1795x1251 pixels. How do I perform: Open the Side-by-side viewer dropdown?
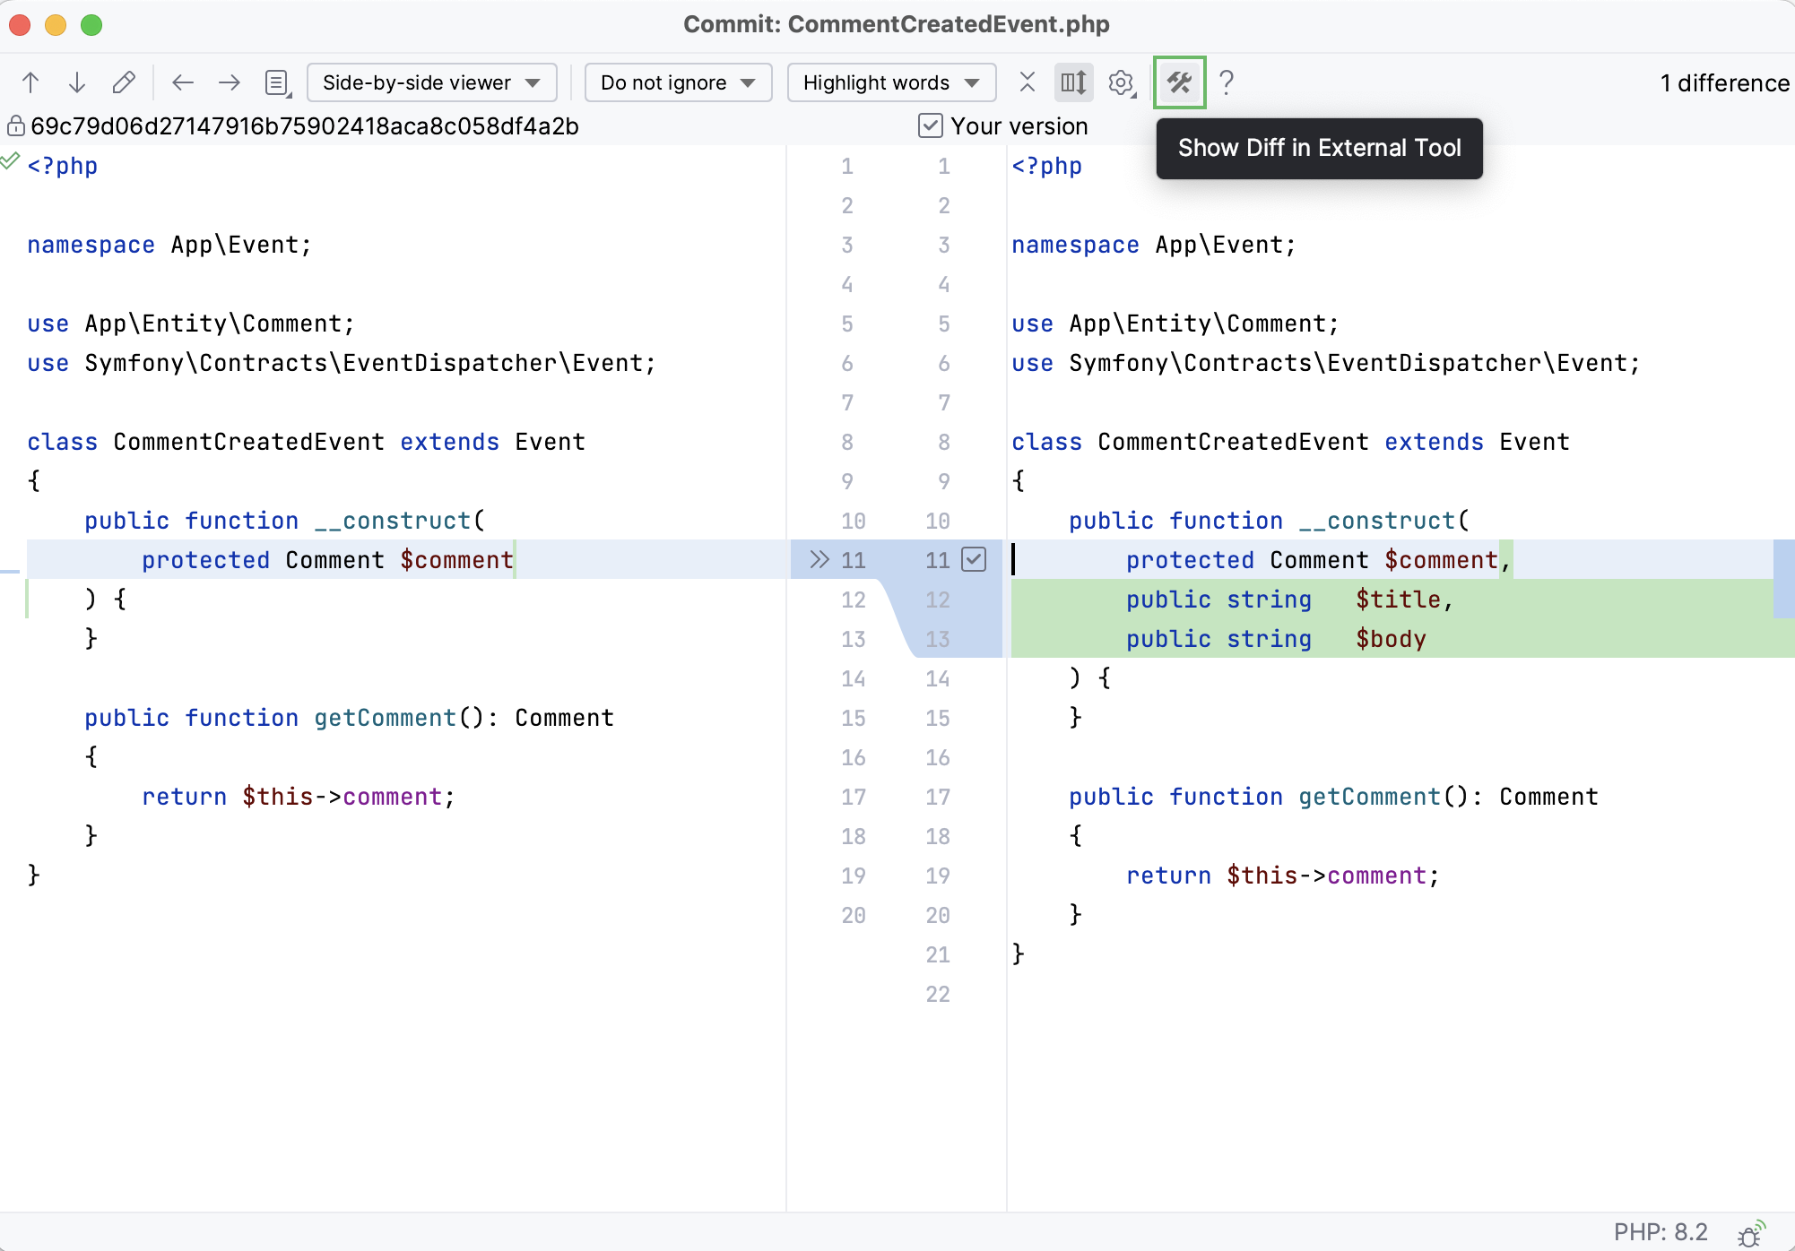tap(427, 83)
